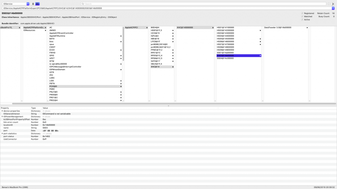Toggle the Registered checkbox

pos(302,13)
